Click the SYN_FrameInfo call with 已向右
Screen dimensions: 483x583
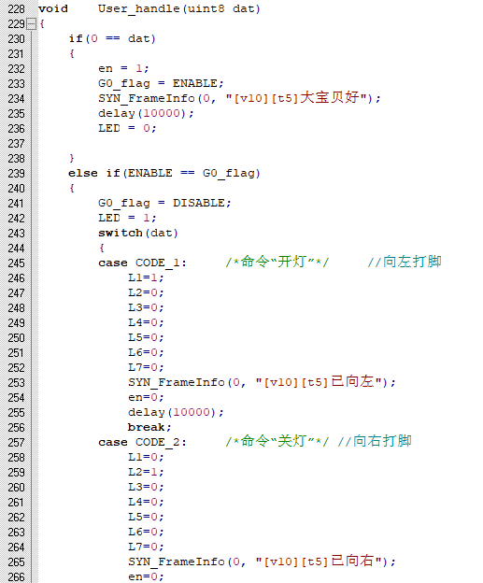(x=262, y=562)
